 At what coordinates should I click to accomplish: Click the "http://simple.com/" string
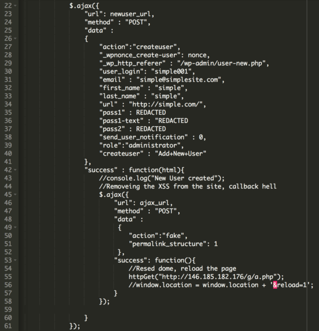tap(166, 104)
